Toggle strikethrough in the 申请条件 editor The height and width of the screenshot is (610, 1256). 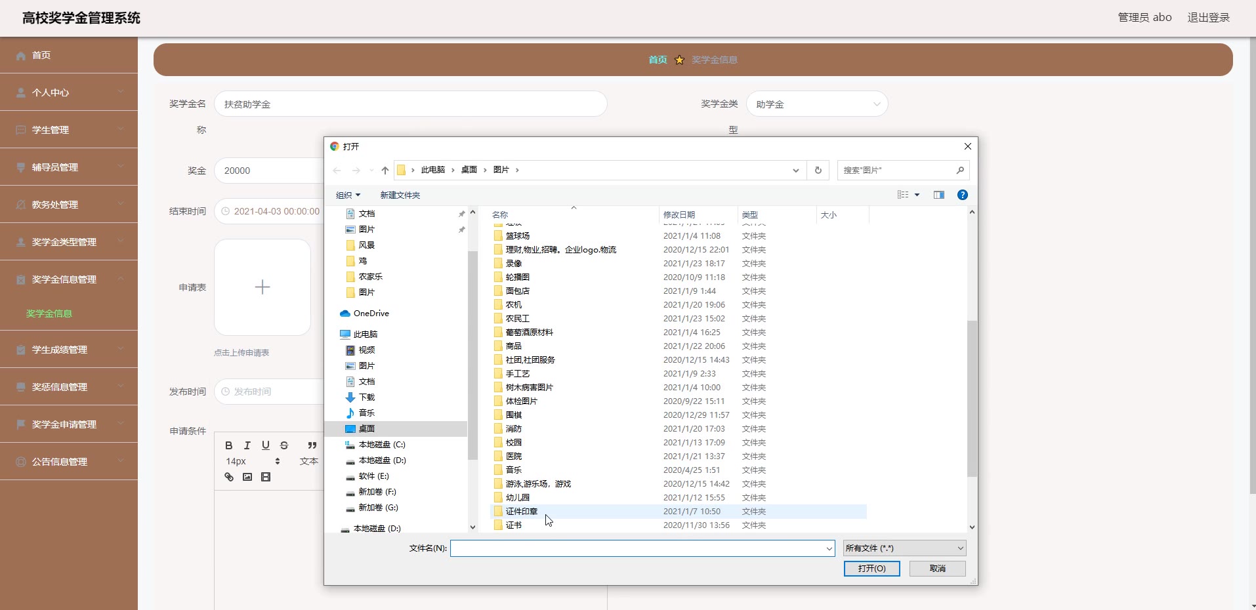[284, 445]
